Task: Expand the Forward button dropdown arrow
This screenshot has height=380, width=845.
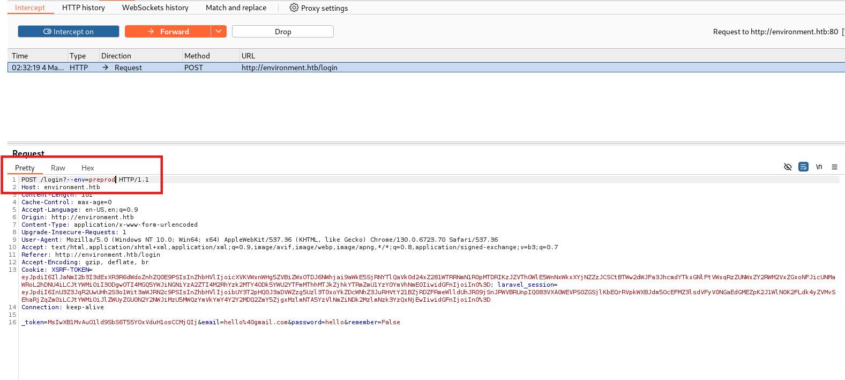Action: (x=219, y=32)
